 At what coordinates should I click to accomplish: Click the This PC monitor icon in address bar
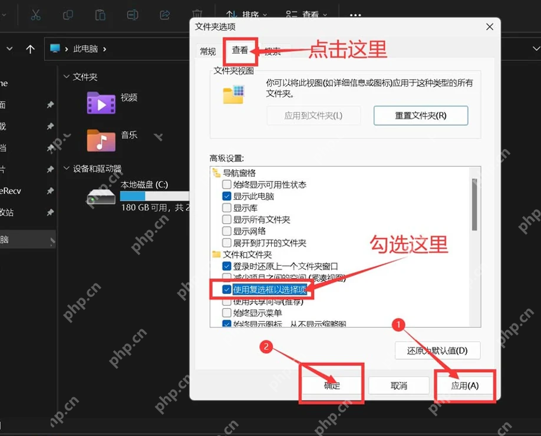tap(55, 48)
